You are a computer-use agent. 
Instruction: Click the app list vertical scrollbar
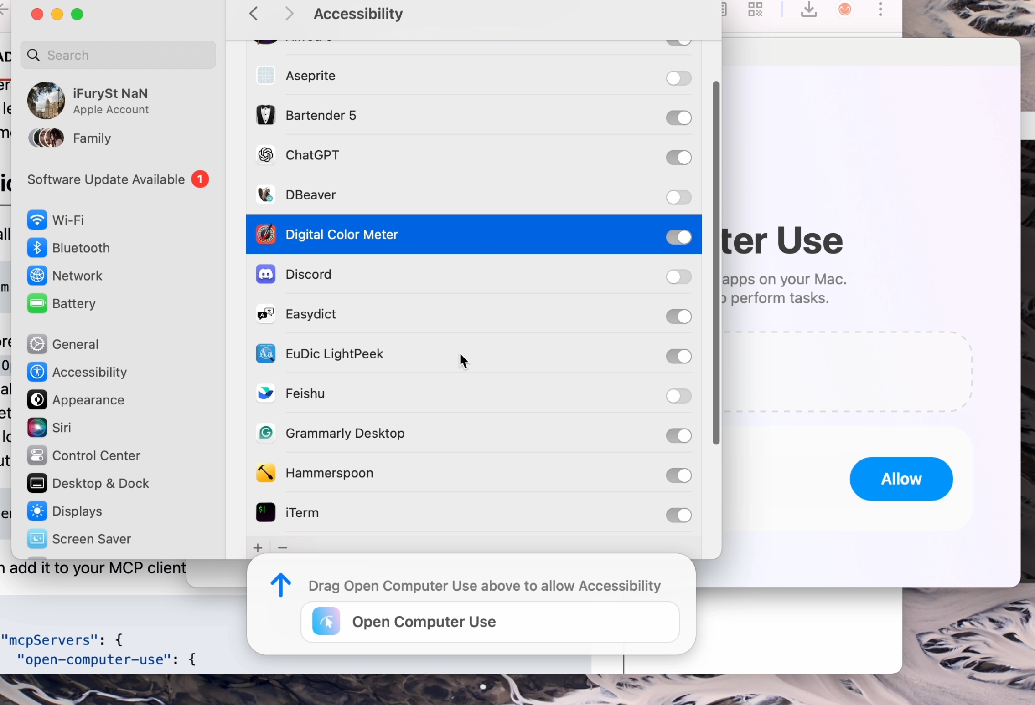coord(716,263)
